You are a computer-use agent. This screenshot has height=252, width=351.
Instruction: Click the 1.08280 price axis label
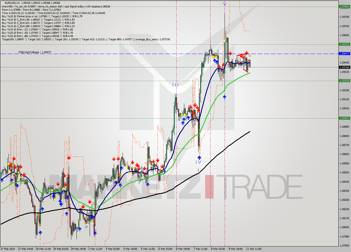click(x=344, y=200)
